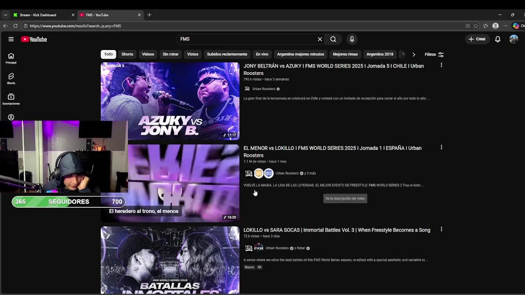The image size is (525, 295).
Task: Open the Filtros search filters
Action: pyautogui.click(x=434, y=54)
